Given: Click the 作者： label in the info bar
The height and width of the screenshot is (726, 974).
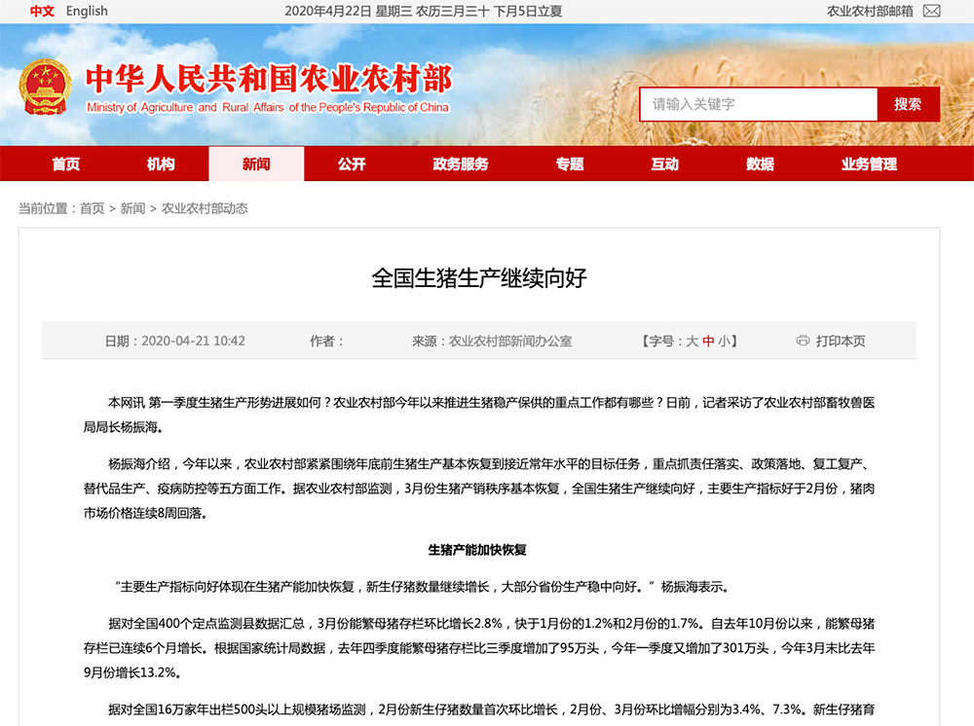Looking at the screenshot, I should pyautogui.click(x=327, y=341).
